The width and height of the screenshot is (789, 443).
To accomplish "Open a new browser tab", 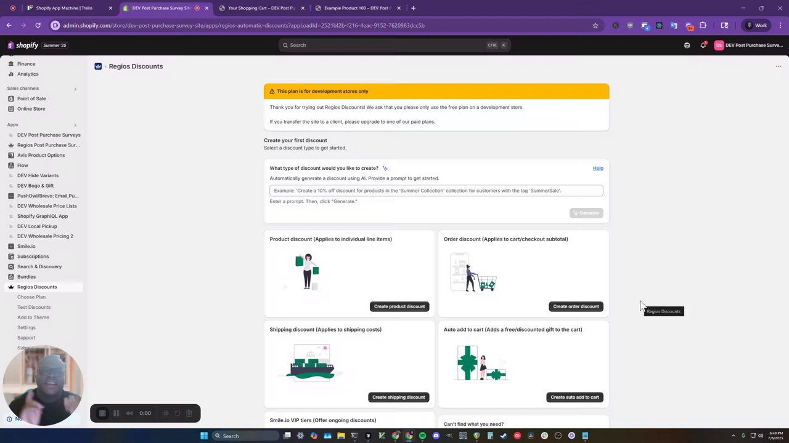I will pos(413,8).
